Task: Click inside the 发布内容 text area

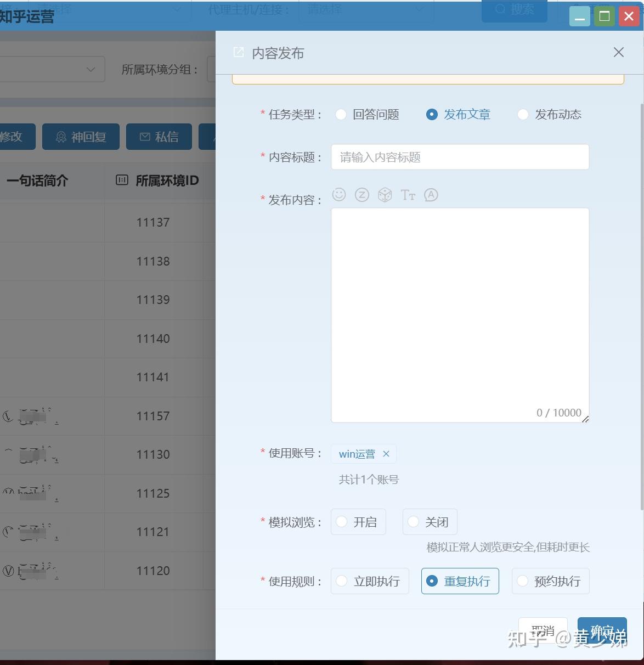Action: (x=460, y=315)
